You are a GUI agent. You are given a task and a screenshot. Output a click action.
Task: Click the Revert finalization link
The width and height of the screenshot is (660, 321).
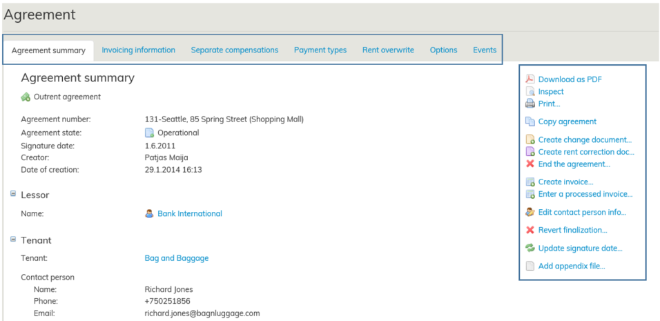(572, 231)
